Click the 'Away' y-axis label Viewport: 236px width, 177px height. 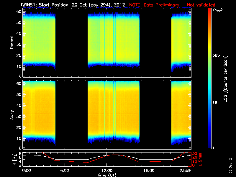12,114
